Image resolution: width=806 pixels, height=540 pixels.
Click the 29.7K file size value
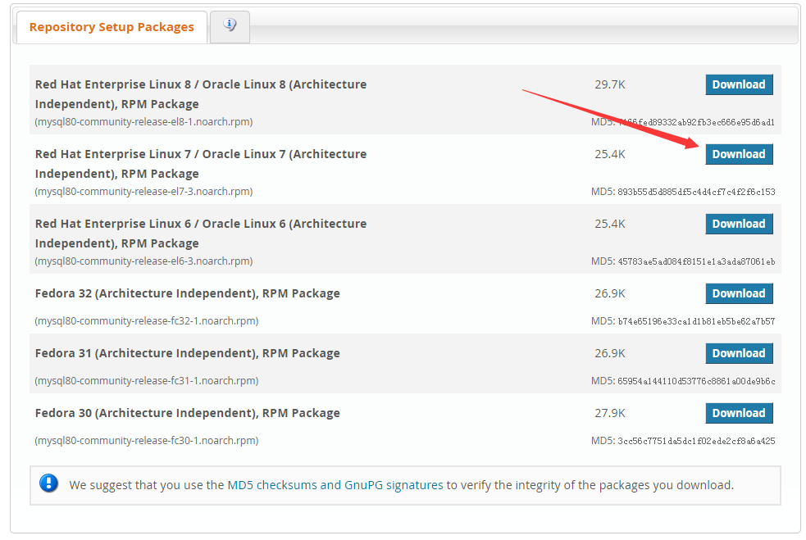[x=610, y=84]
